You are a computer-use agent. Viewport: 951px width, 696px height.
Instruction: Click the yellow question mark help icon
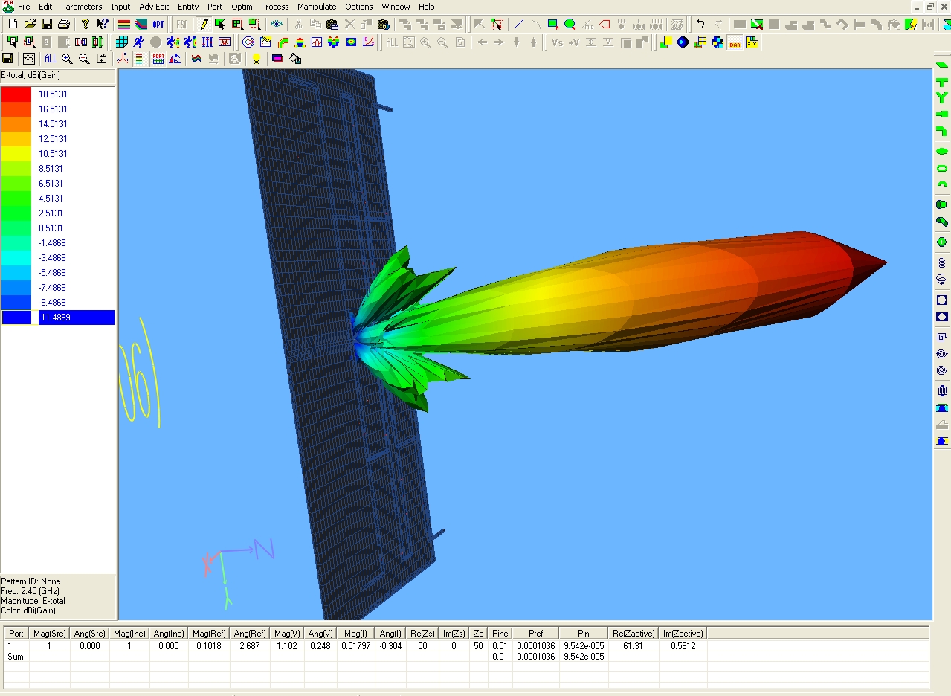click(x=86, y=24)
